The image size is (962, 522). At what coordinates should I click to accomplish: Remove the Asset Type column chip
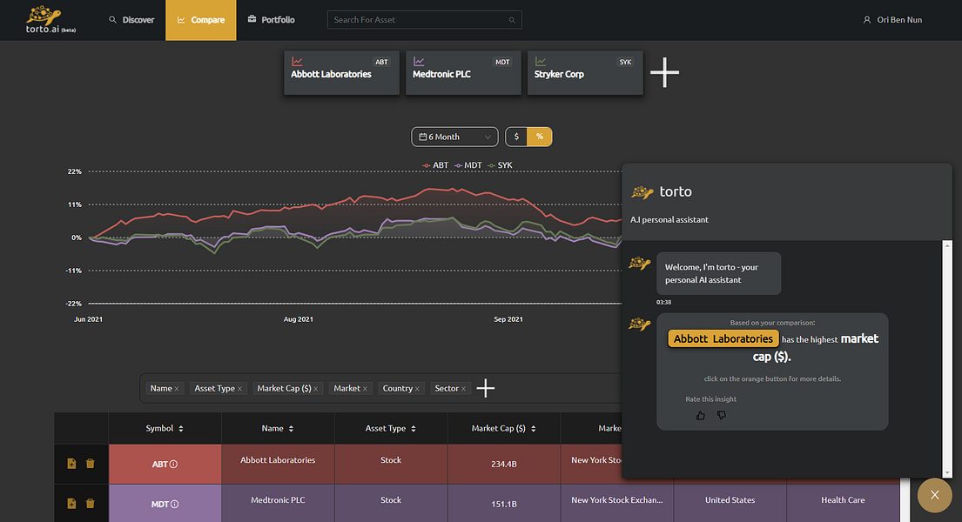(240, 389)
